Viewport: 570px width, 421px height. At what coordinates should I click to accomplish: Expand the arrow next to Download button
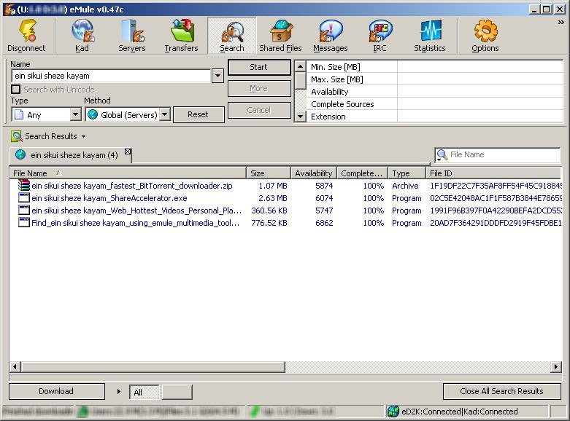pyautogui.click(x=119, y=392)
